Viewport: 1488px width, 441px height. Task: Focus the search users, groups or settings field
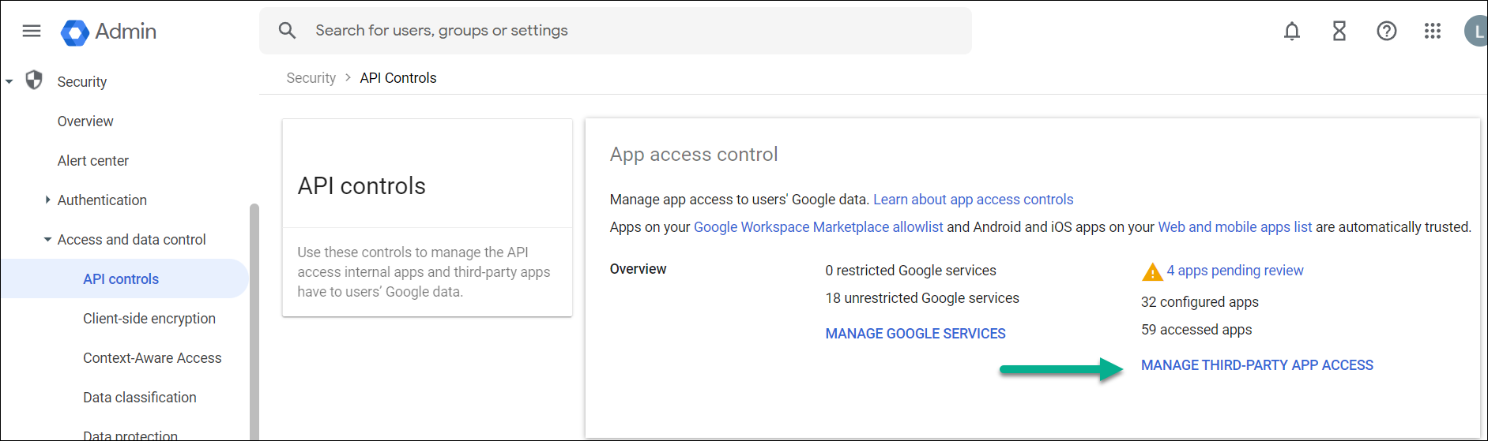point(616,31)
